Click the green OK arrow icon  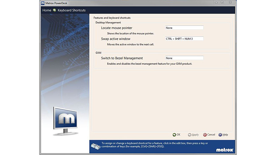click(174, 135)
